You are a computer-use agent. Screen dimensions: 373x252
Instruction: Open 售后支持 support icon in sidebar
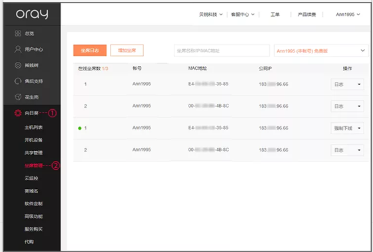click(18, 81)
